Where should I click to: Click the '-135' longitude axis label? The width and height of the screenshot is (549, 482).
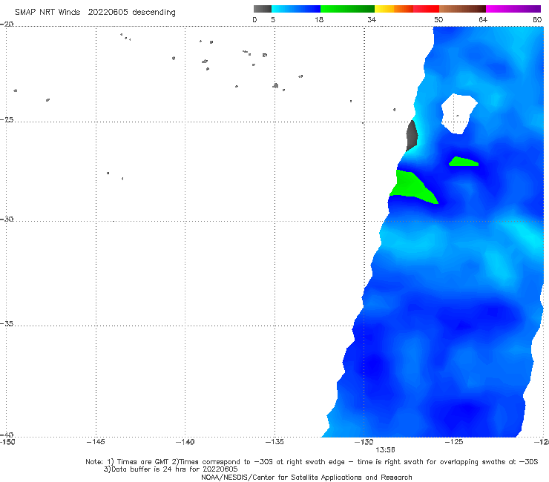click(274, 442)
